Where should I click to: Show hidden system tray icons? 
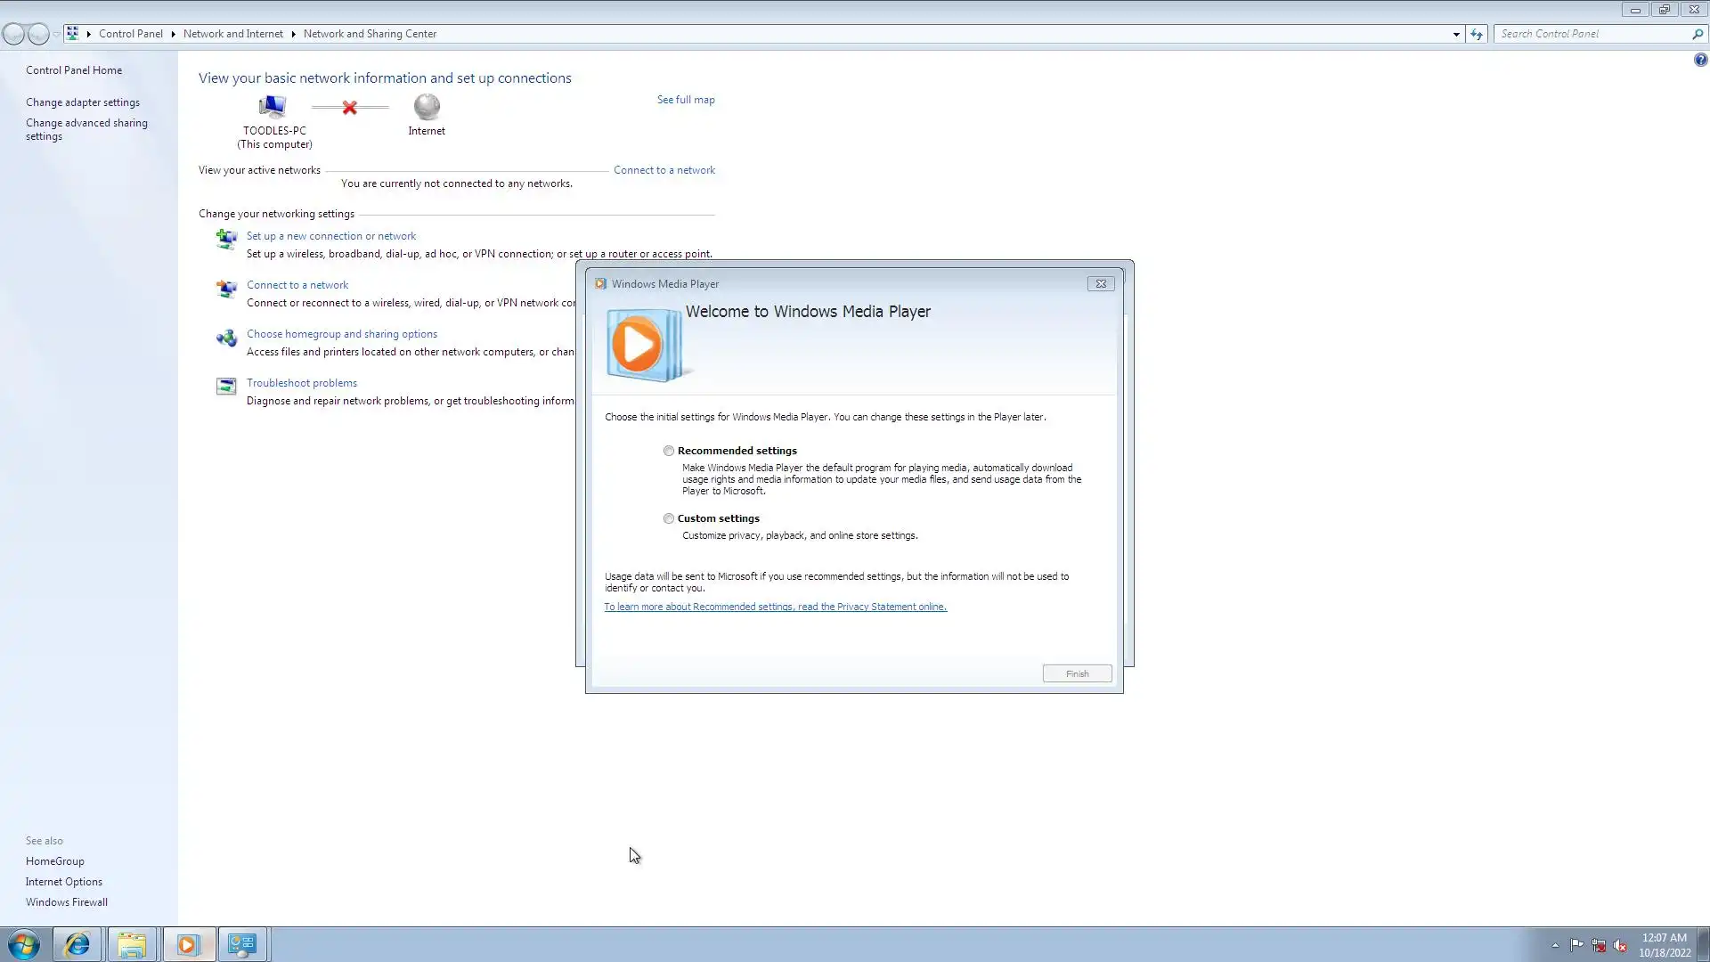pyautogui.click(x=1555, y=945)
